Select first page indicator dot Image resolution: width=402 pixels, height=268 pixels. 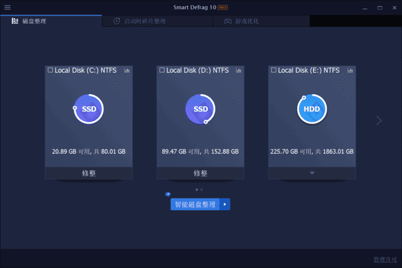197,190
